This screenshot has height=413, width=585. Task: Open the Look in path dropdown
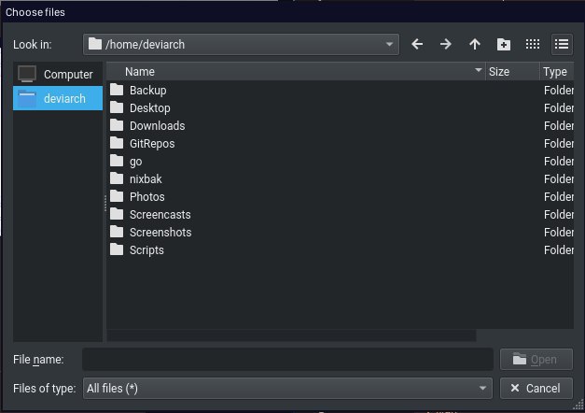click(241, 45)
